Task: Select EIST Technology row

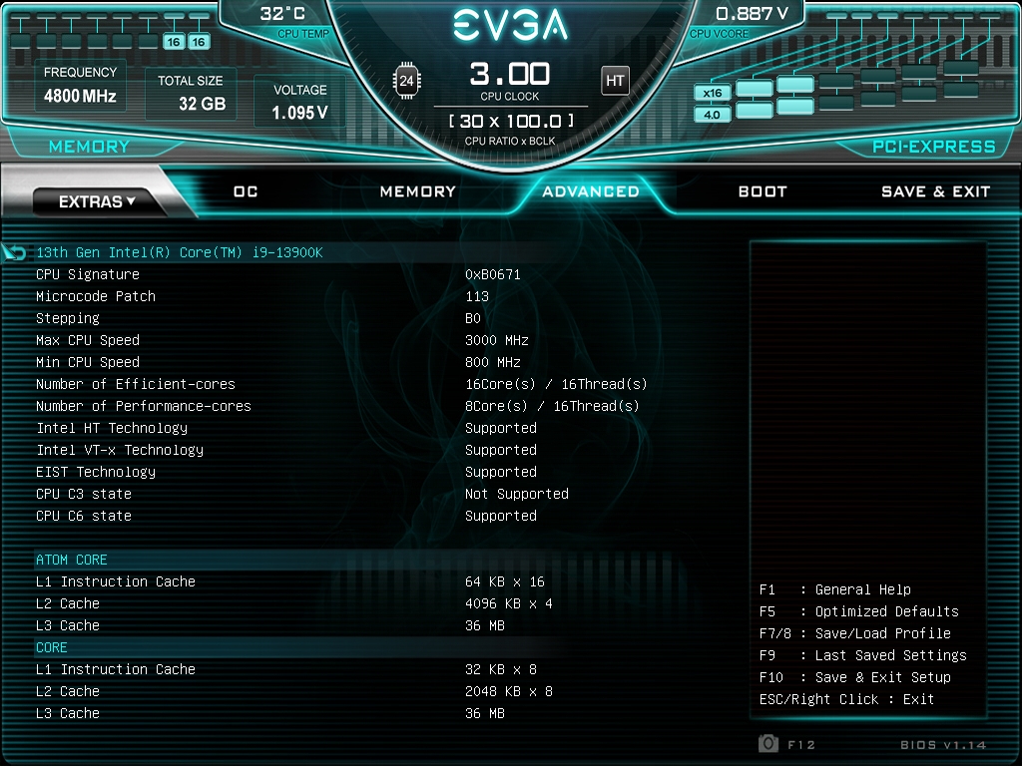Action: [x=342, y=472]
